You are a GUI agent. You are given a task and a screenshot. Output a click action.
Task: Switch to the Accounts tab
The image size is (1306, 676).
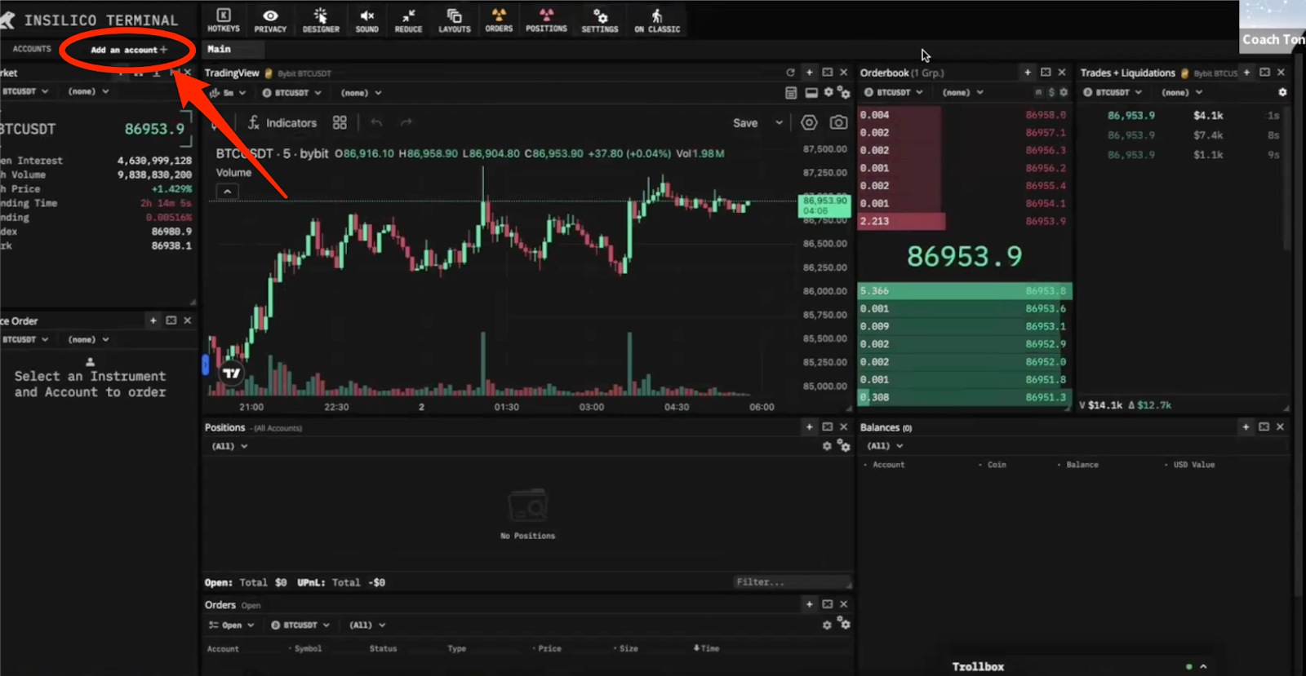tap(32, 49)
